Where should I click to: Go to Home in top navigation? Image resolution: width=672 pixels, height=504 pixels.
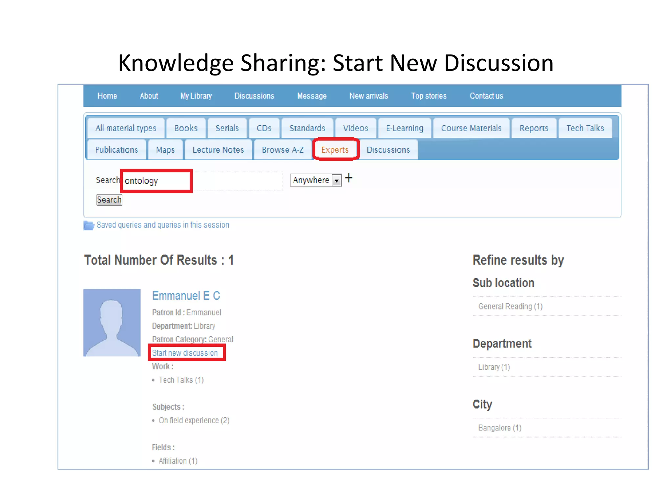tap(107, 96)
